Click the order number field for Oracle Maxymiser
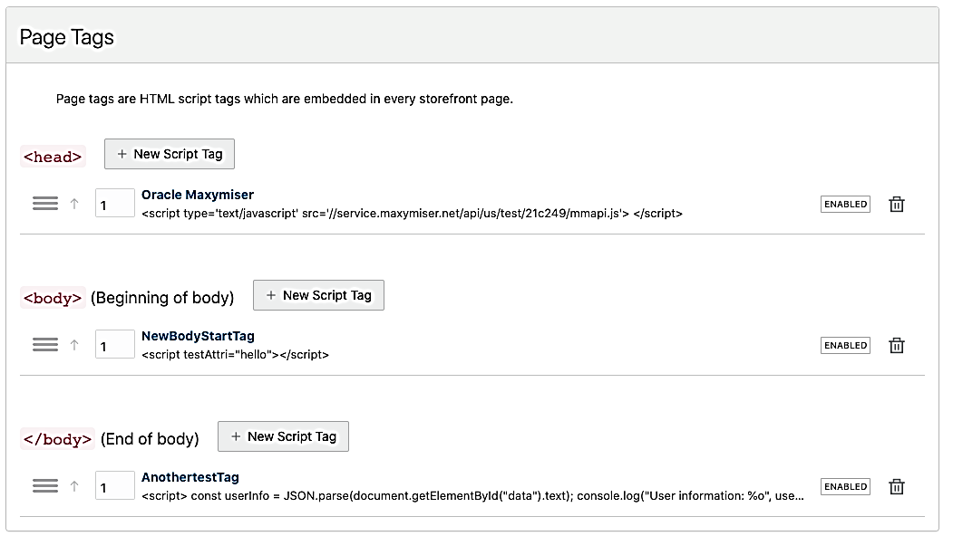The width and height of the screenshot is (953, 555). tap(114, 205)
